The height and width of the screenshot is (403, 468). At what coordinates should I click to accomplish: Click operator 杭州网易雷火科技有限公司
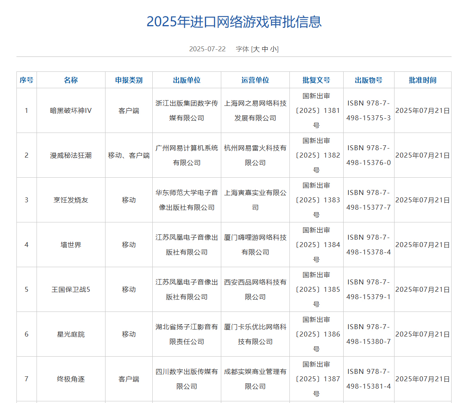tap(255, 156)
